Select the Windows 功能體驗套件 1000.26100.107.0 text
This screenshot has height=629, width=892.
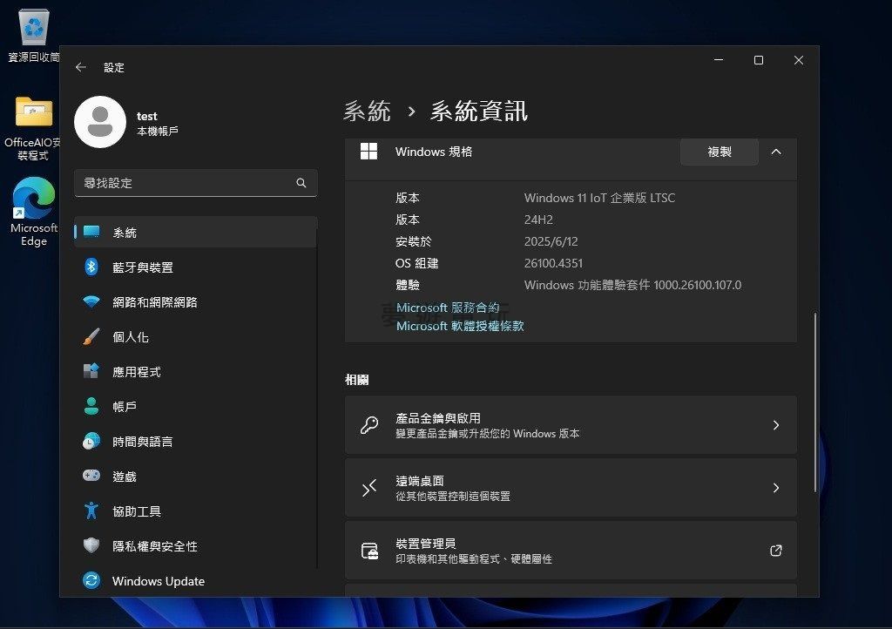(x=632, y=285)
